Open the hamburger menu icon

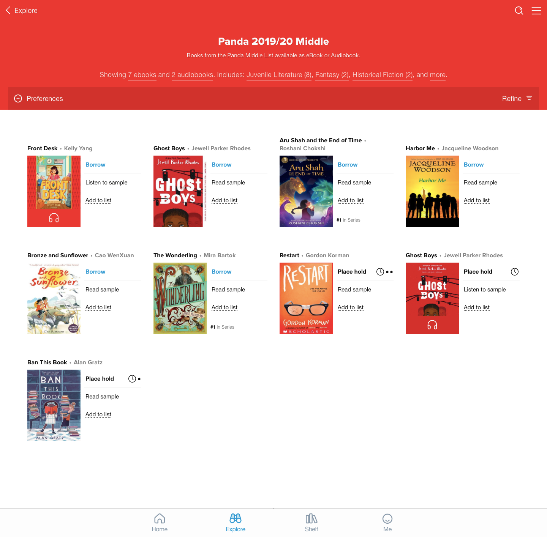point(536,11)
